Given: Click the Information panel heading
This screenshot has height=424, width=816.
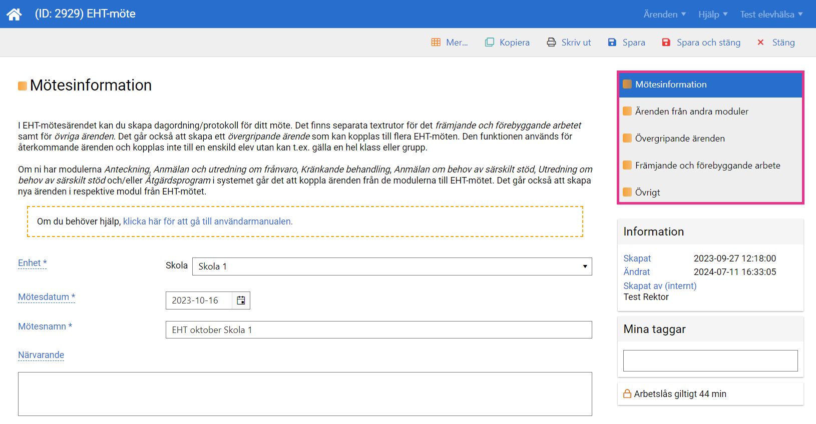Looking at the screenshot, I should click(x=653, y=231).
